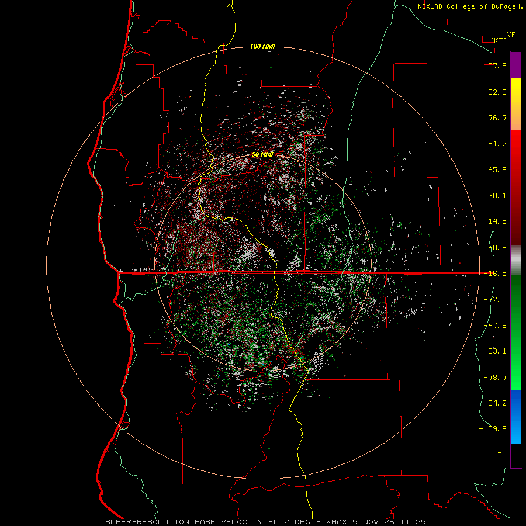Click the KMAX station identifier in the caption
Image resolution: width=526 pixels, height=526 pixels.
point(337,522)
